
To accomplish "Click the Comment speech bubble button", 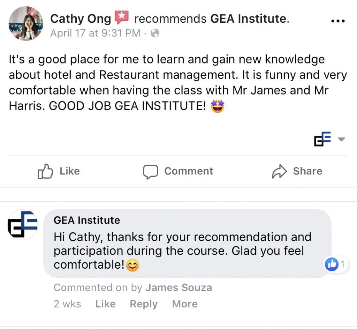I will (x=178, y=171).
